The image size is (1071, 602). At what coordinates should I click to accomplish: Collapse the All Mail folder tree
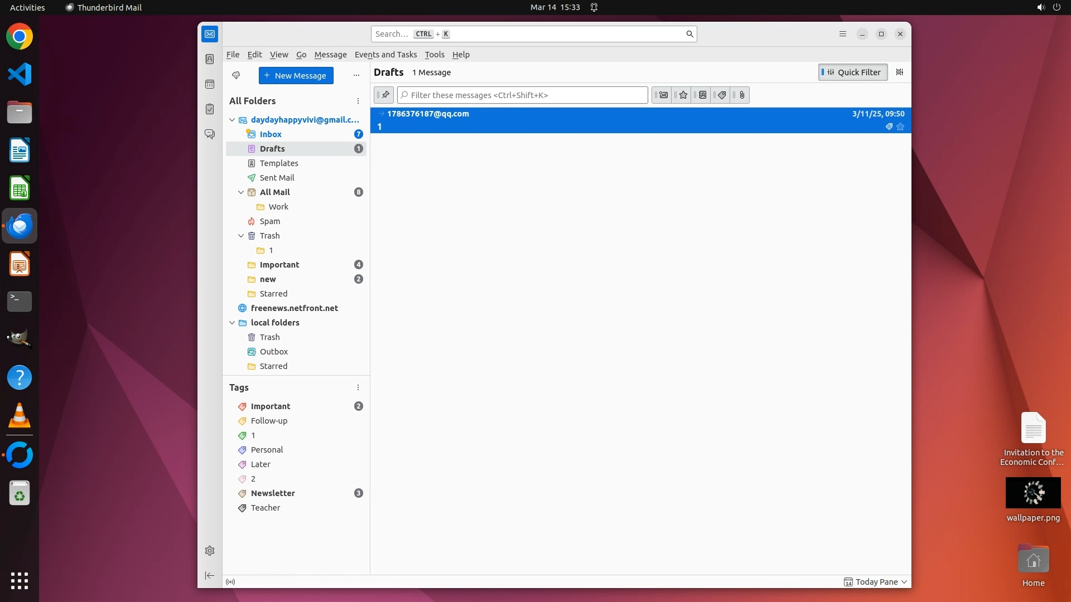241,192
